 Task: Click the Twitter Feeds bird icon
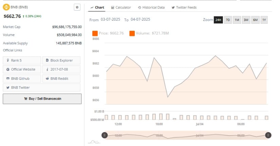173,7
